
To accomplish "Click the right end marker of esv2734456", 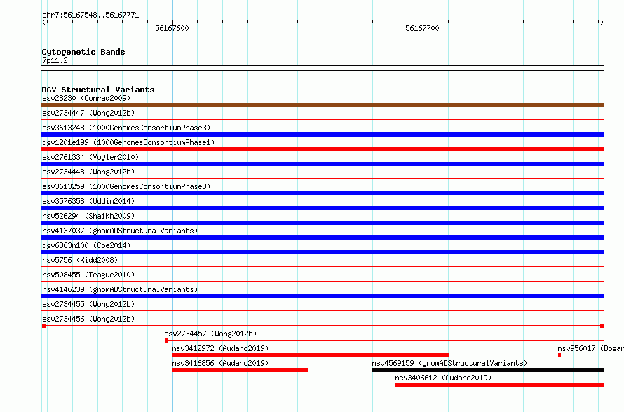I will point(602,326).
